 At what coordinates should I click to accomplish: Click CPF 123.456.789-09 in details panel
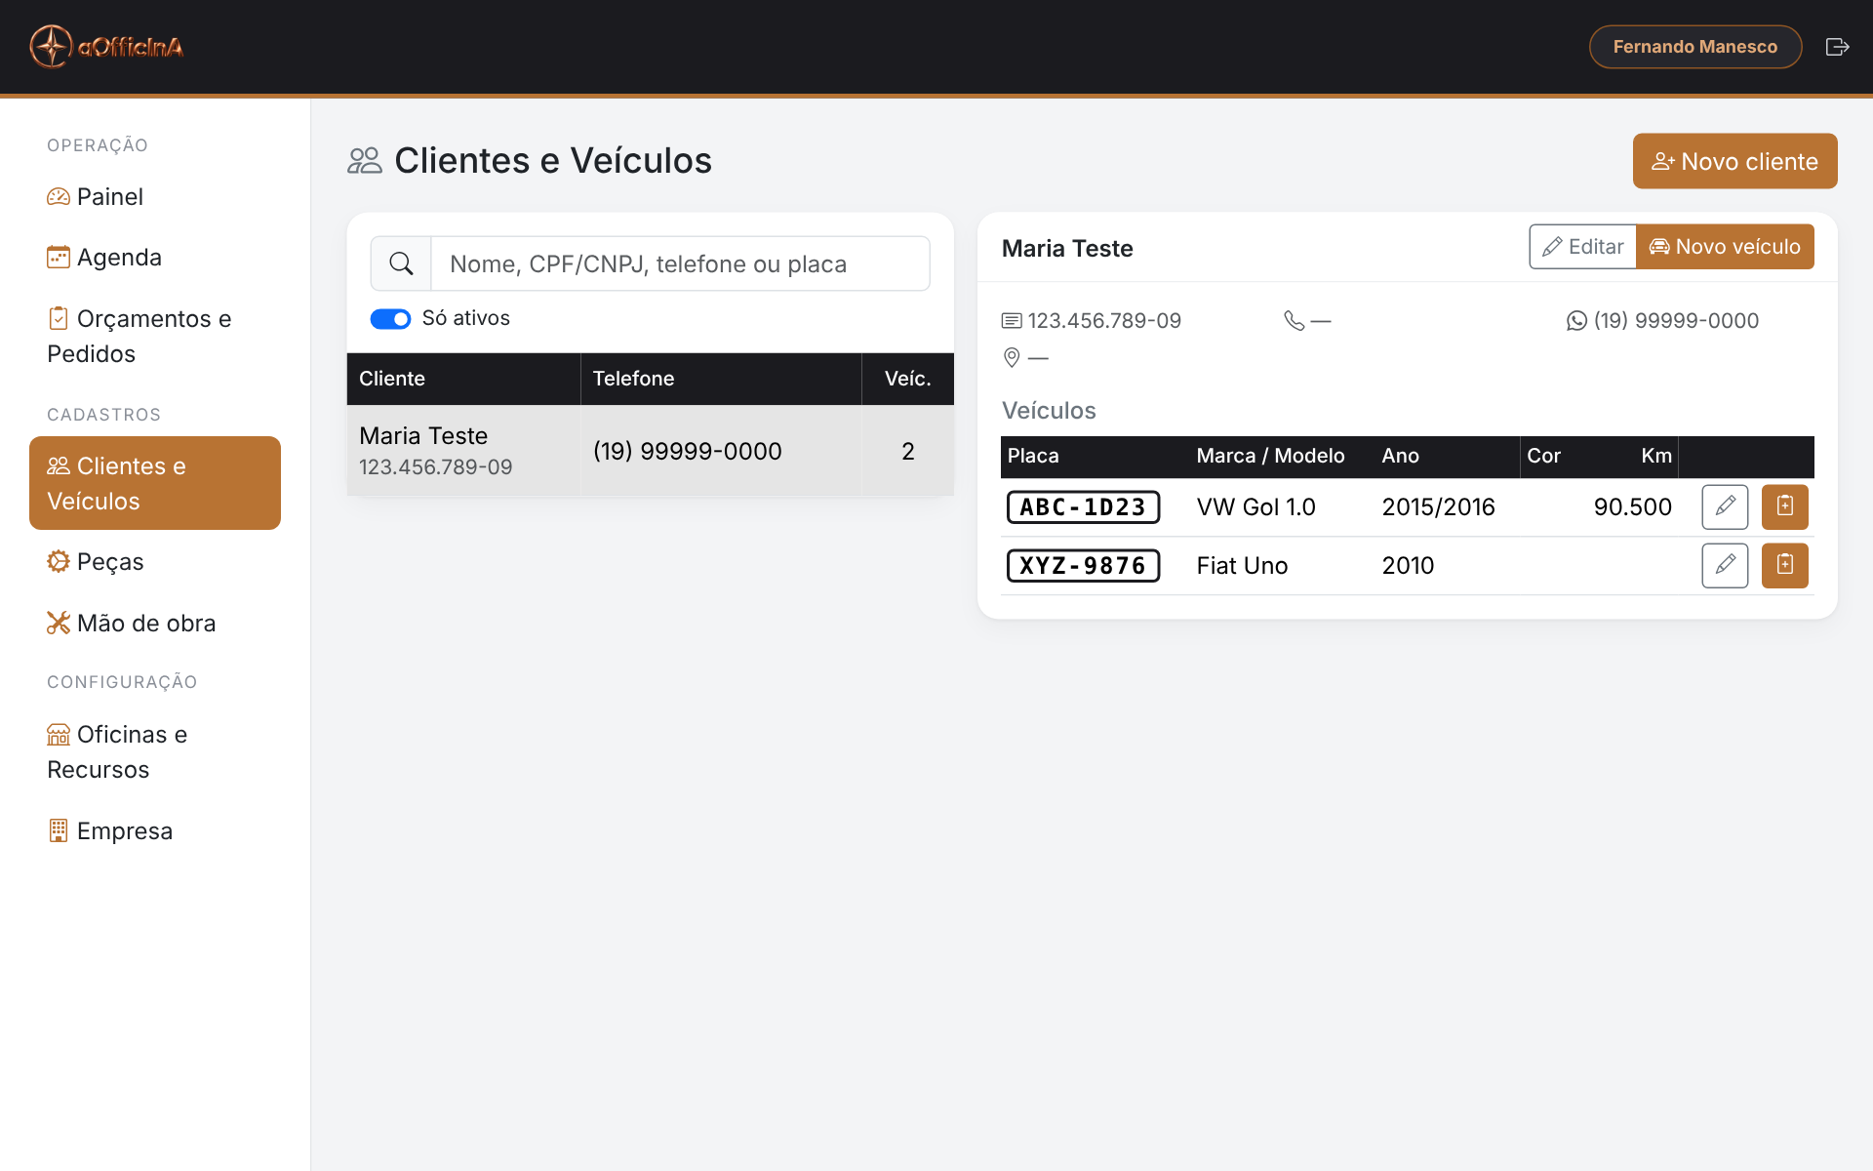tap(1104, 321)
